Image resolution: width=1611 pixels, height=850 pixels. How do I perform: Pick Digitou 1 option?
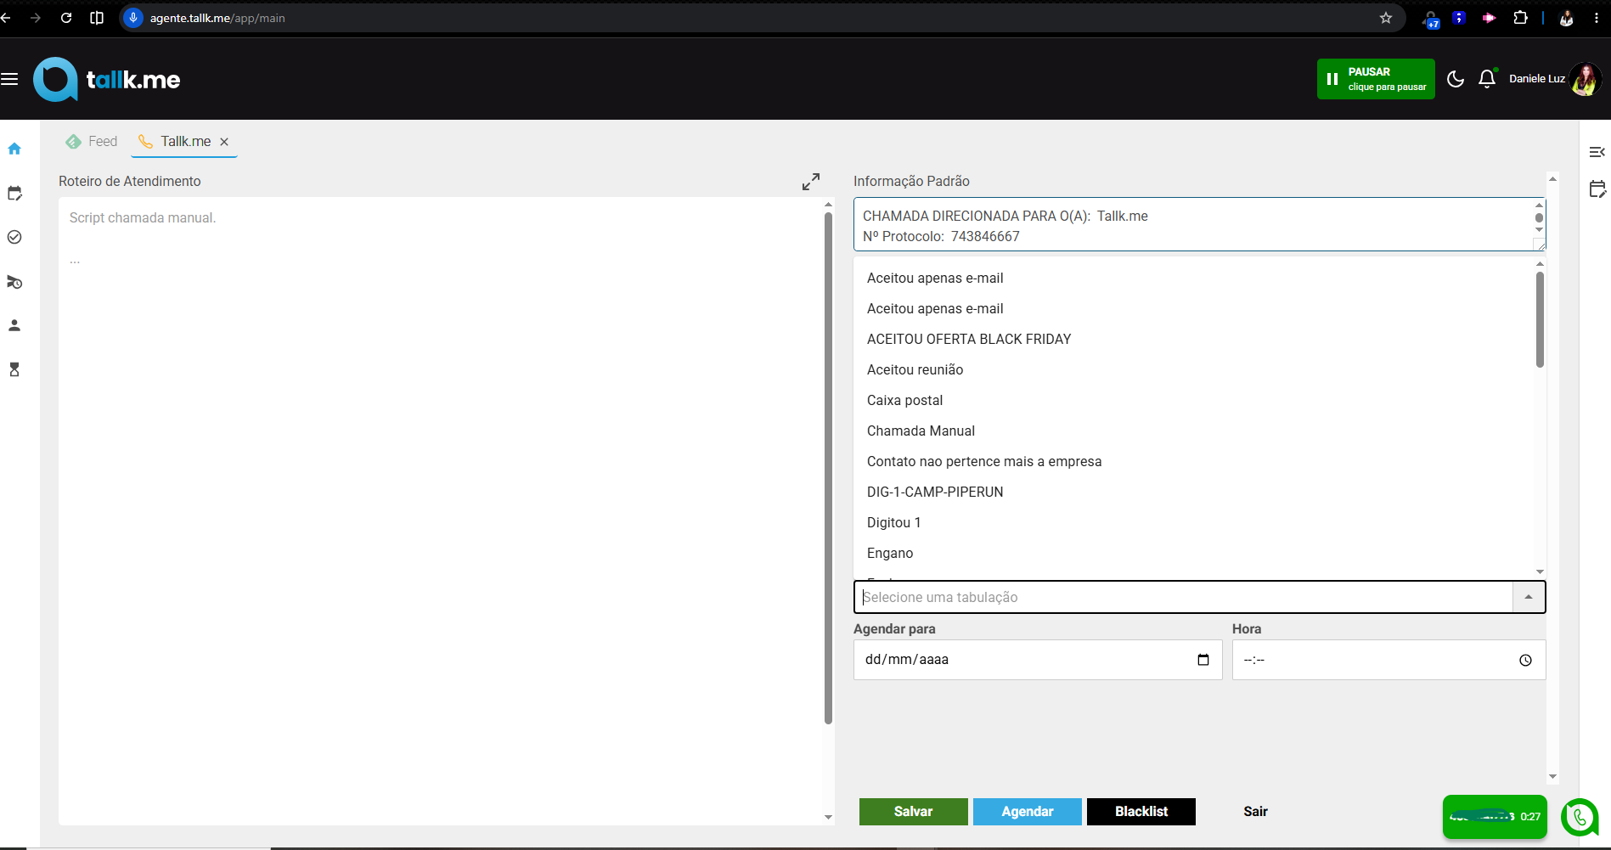coord(893,522)
